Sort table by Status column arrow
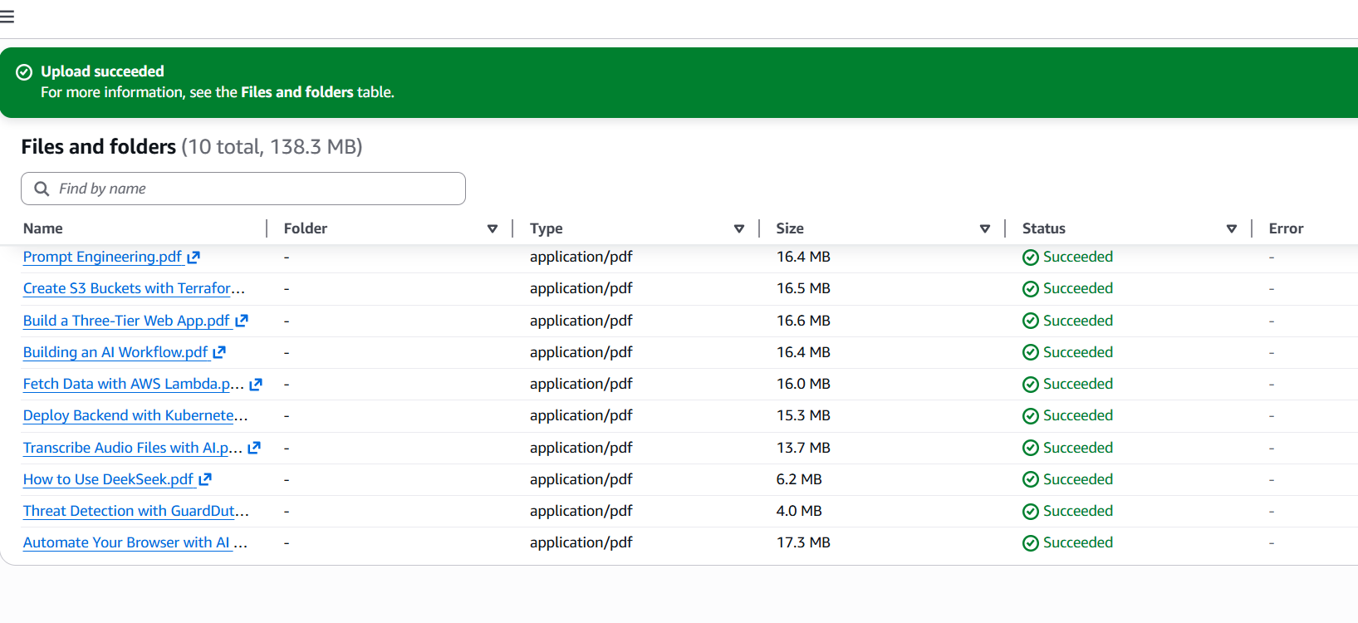The width and height of the screenshot is (1358, 623). click(x=1231, y=228)
